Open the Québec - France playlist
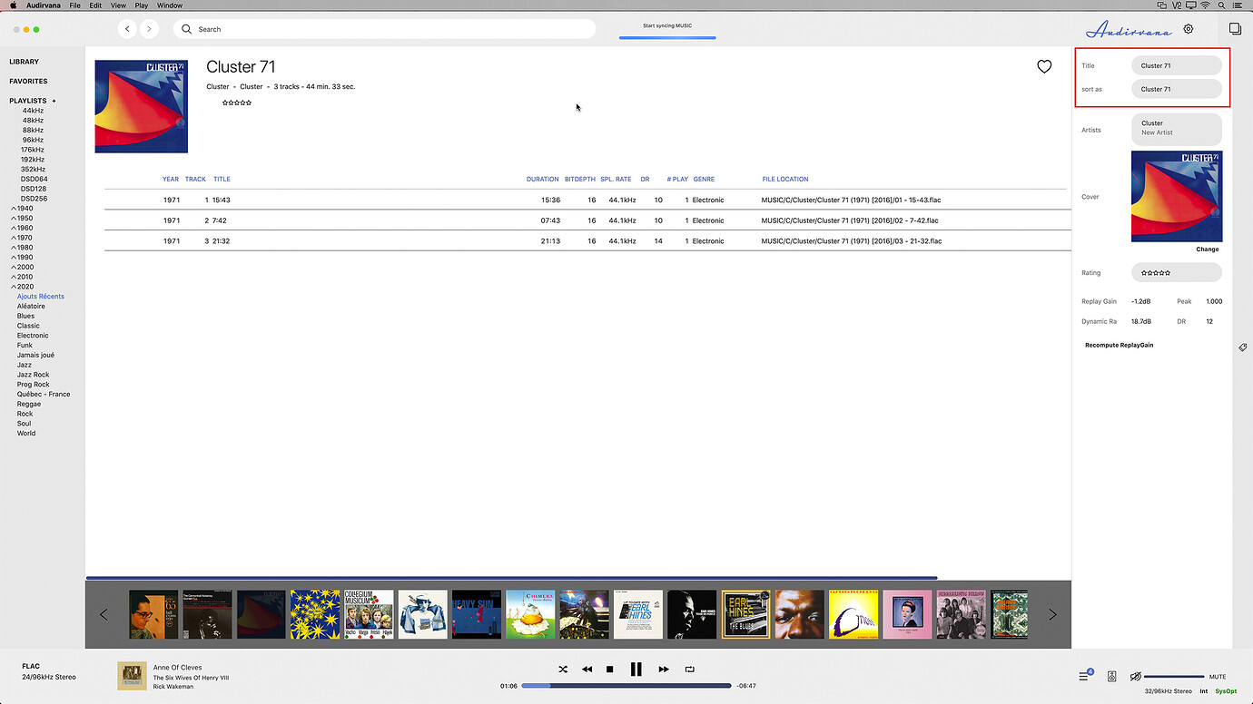Viewport: 1253px width, 704px height. [44, 394]
